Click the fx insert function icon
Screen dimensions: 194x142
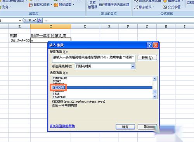(x=40, y=20)
